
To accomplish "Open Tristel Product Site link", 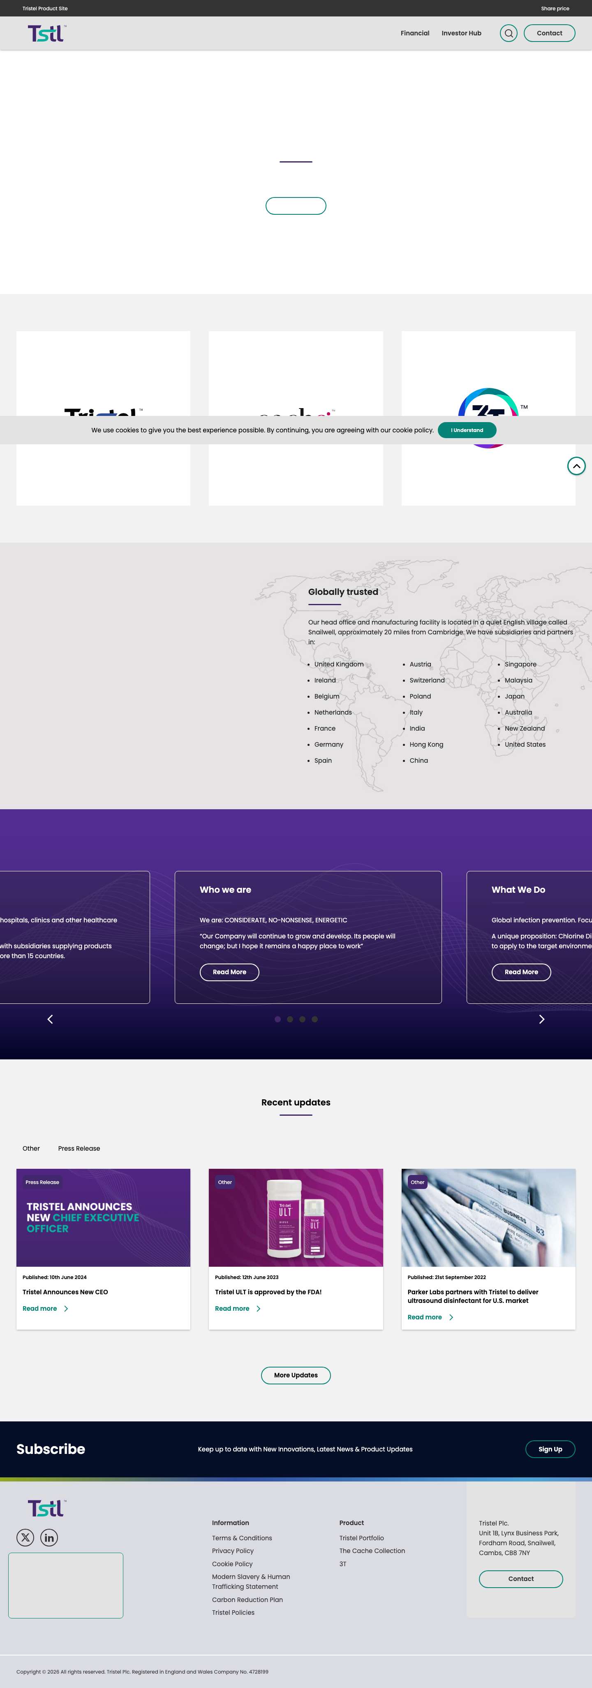I will tap(45, 9).
